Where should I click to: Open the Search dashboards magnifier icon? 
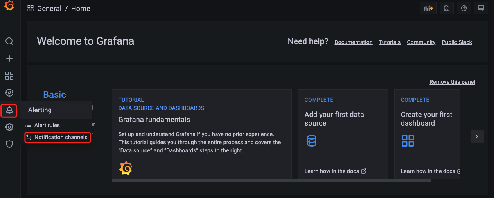pos(9,41)
